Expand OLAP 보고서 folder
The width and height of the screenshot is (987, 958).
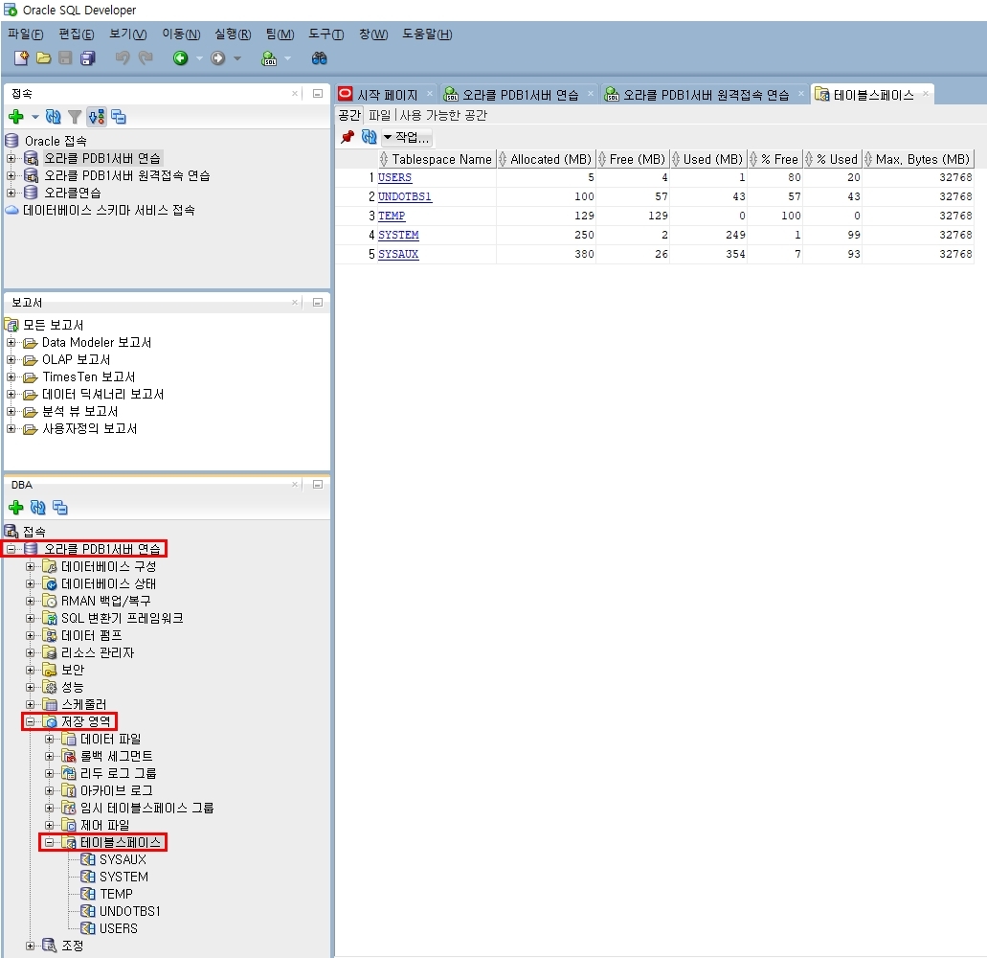coord(11,359)
